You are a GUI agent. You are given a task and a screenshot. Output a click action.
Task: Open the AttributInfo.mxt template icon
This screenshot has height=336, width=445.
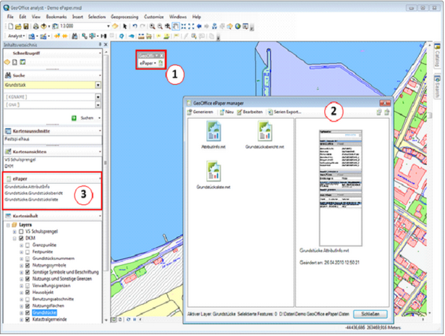click(213, 132)
